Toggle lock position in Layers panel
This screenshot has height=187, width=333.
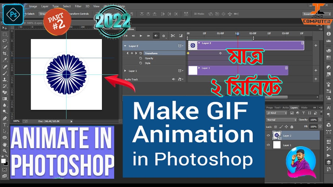[286, 127]
